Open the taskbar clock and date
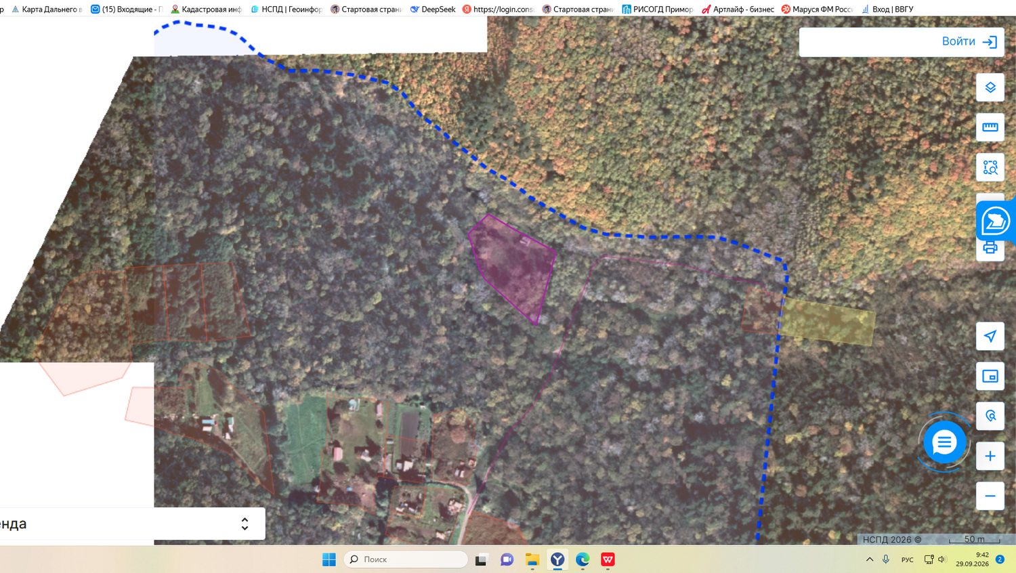Image resolution: width=1016 pixels, height=573 pixels. tap(972, 559)
